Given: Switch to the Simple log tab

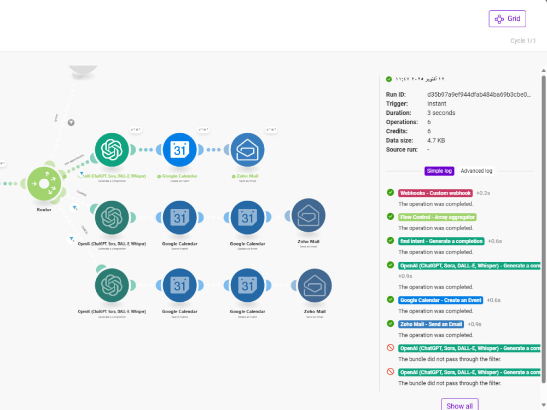Looking at the screenshot, I should [439, 171].
